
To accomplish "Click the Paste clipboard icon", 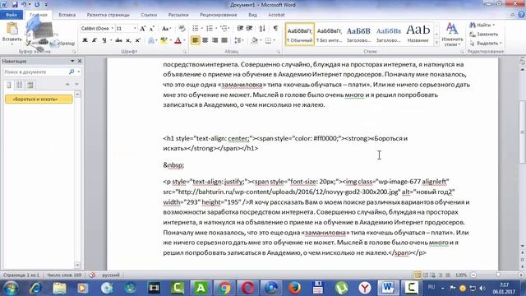I will pyautogui.click(x=12, y=29).
